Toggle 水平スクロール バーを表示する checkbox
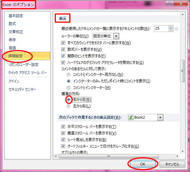 tap(63, 127)
